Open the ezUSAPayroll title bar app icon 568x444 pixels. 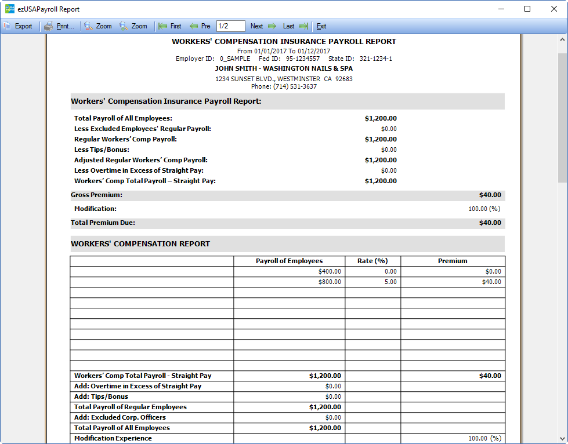9,9
